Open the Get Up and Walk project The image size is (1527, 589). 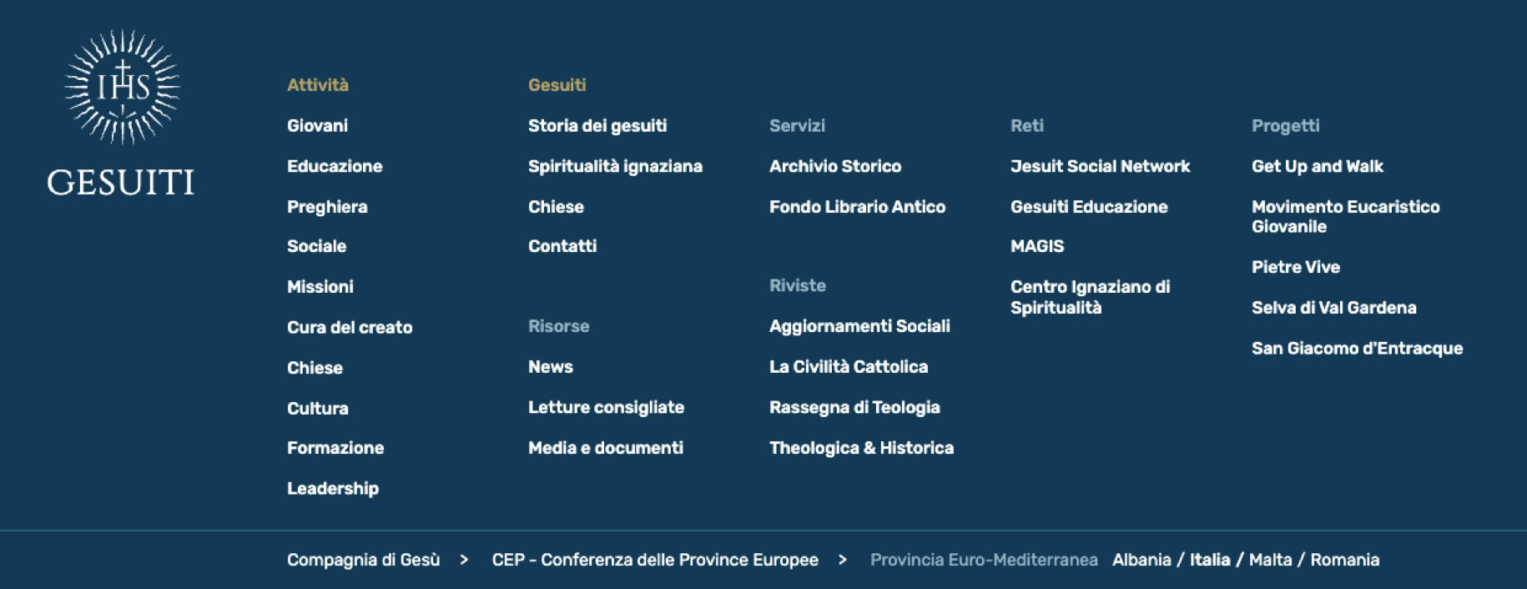[x=1317, y=166]
